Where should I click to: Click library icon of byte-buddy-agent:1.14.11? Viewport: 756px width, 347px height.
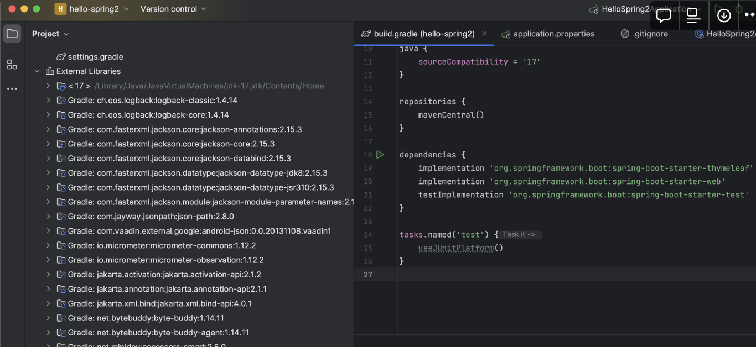point(61,333)
